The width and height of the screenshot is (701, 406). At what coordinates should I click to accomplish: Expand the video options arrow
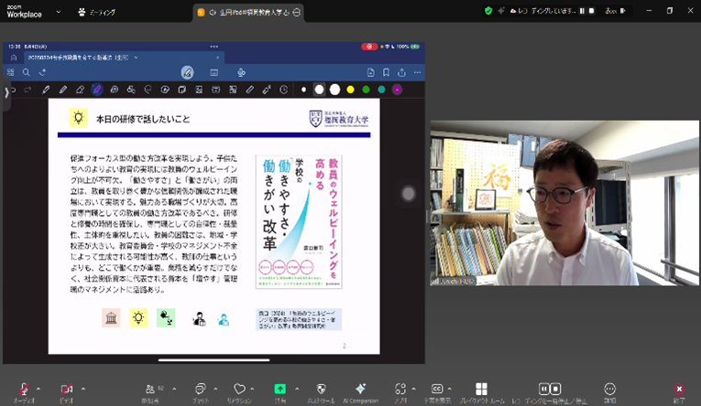point(83,389)
